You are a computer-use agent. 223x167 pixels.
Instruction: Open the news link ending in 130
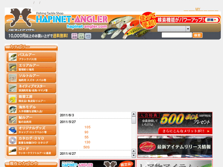pyautogui.click(x=87, y=142)
